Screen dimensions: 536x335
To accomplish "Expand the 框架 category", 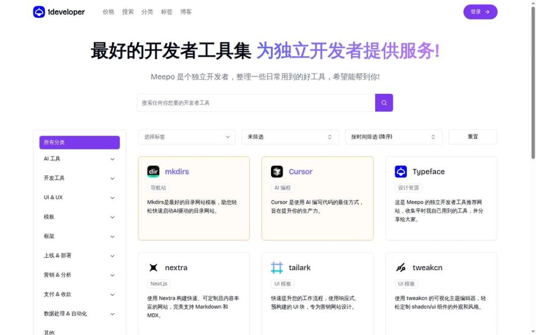I will pyautogui.click(x=79, y=236).
